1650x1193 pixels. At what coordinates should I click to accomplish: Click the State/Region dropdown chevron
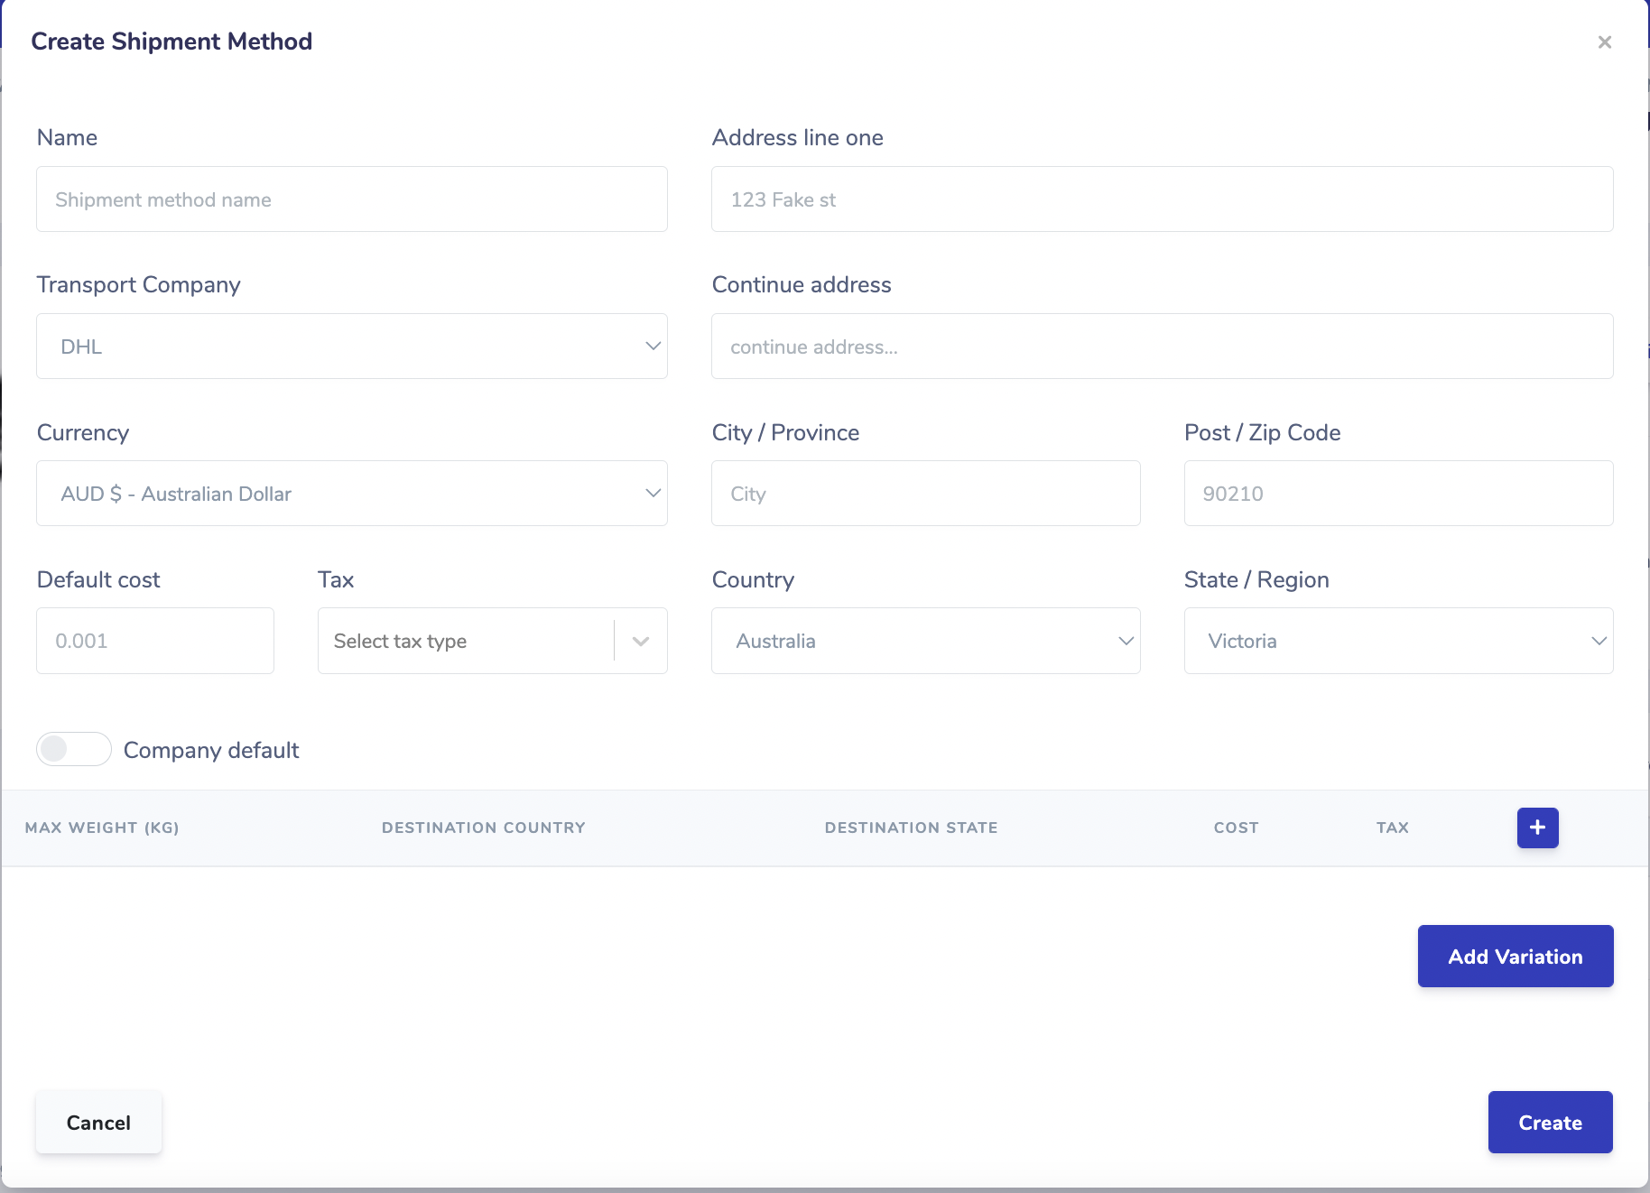coord(1598,641)
